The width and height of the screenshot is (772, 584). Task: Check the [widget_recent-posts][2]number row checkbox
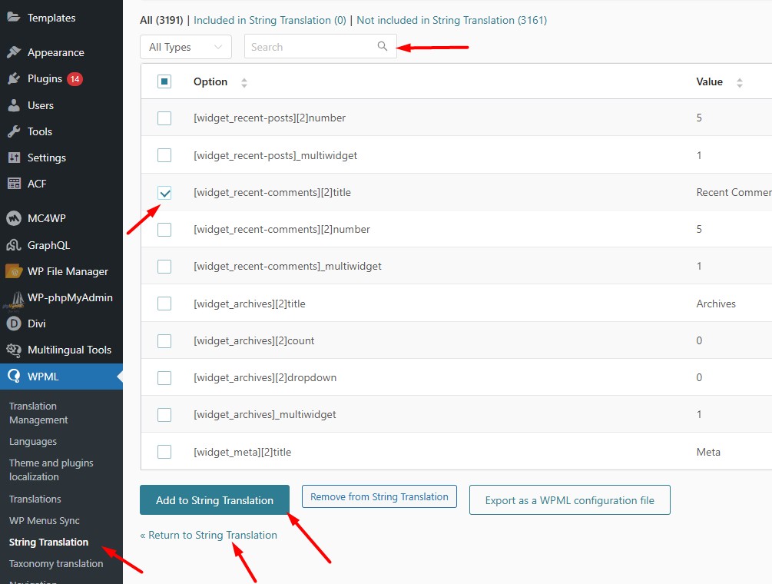coord(164,118)
